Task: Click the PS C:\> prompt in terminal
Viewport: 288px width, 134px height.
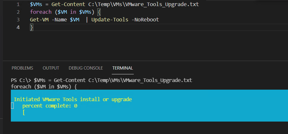Action: click(x=21, y=80)
